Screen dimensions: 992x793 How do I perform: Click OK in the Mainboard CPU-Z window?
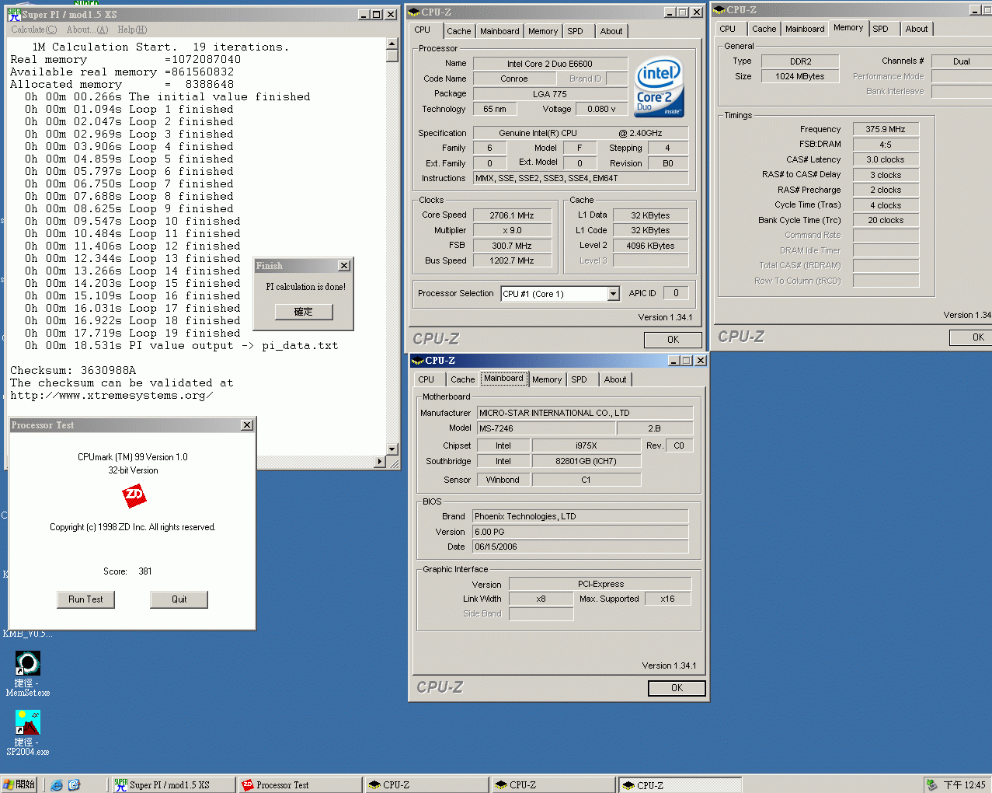(x=677, y=688)
